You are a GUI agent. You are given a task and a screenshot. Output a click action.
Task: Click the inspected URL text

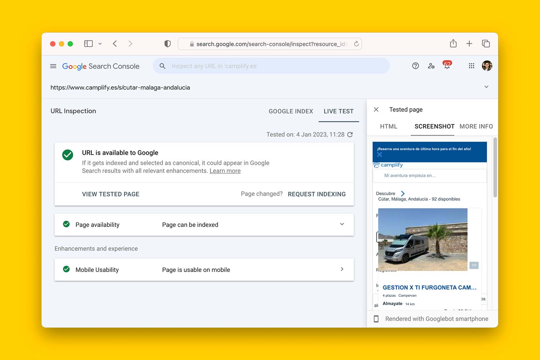tap(120, 87)
